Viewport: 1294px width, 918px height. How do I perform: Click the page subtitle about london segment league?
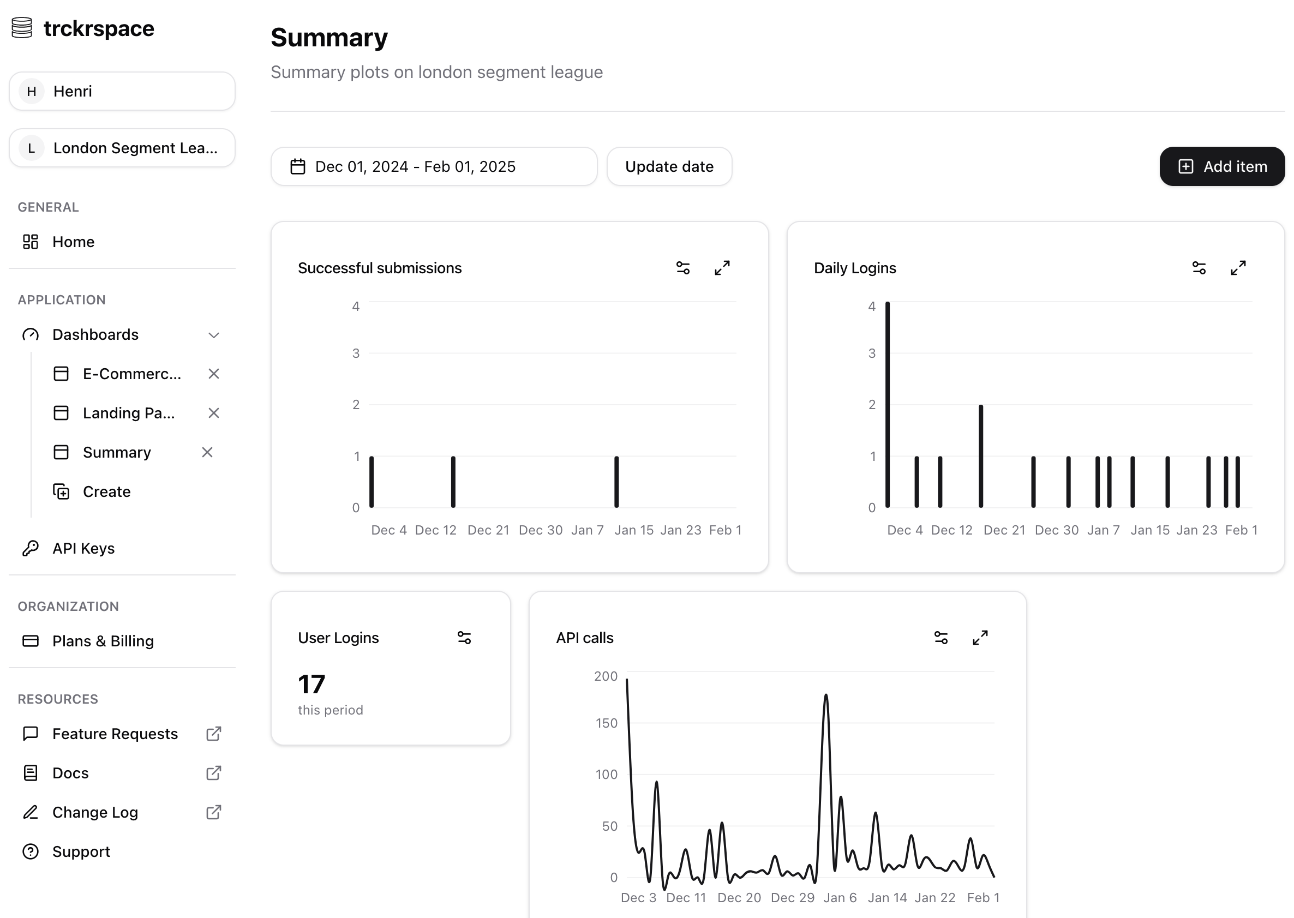click(x=436, y=72)
